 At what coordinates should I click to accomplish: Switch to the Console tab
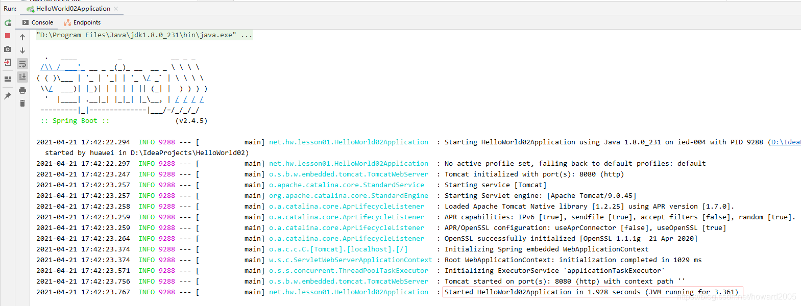pyautogui.click(x=38, y=22)
